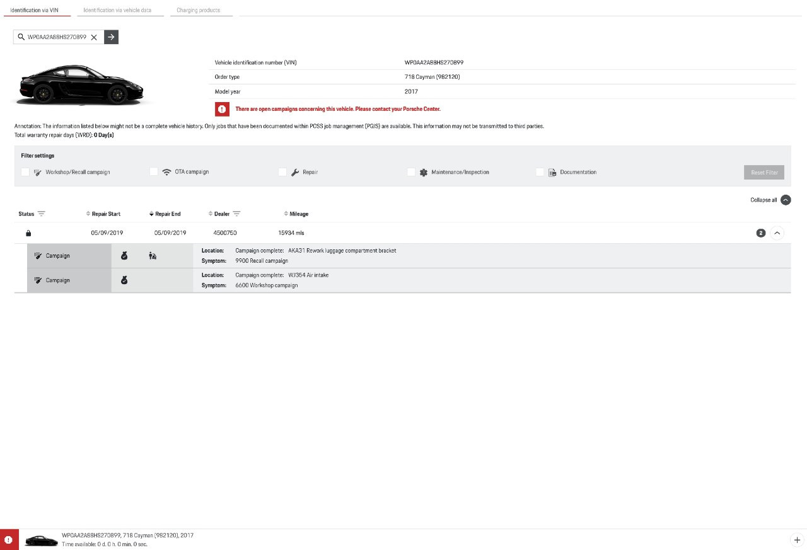Click the red alert icon in the bottom bar

tap(9, 540)
